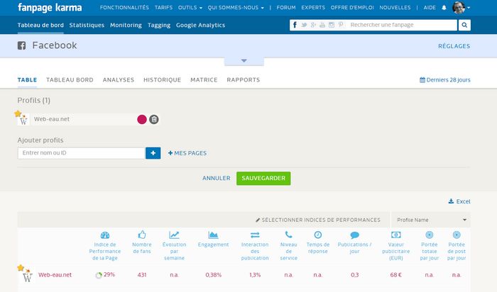The height and width of the screenshot is (292, 497).
Task: Open the notifications bell icon
Action: 444,8
